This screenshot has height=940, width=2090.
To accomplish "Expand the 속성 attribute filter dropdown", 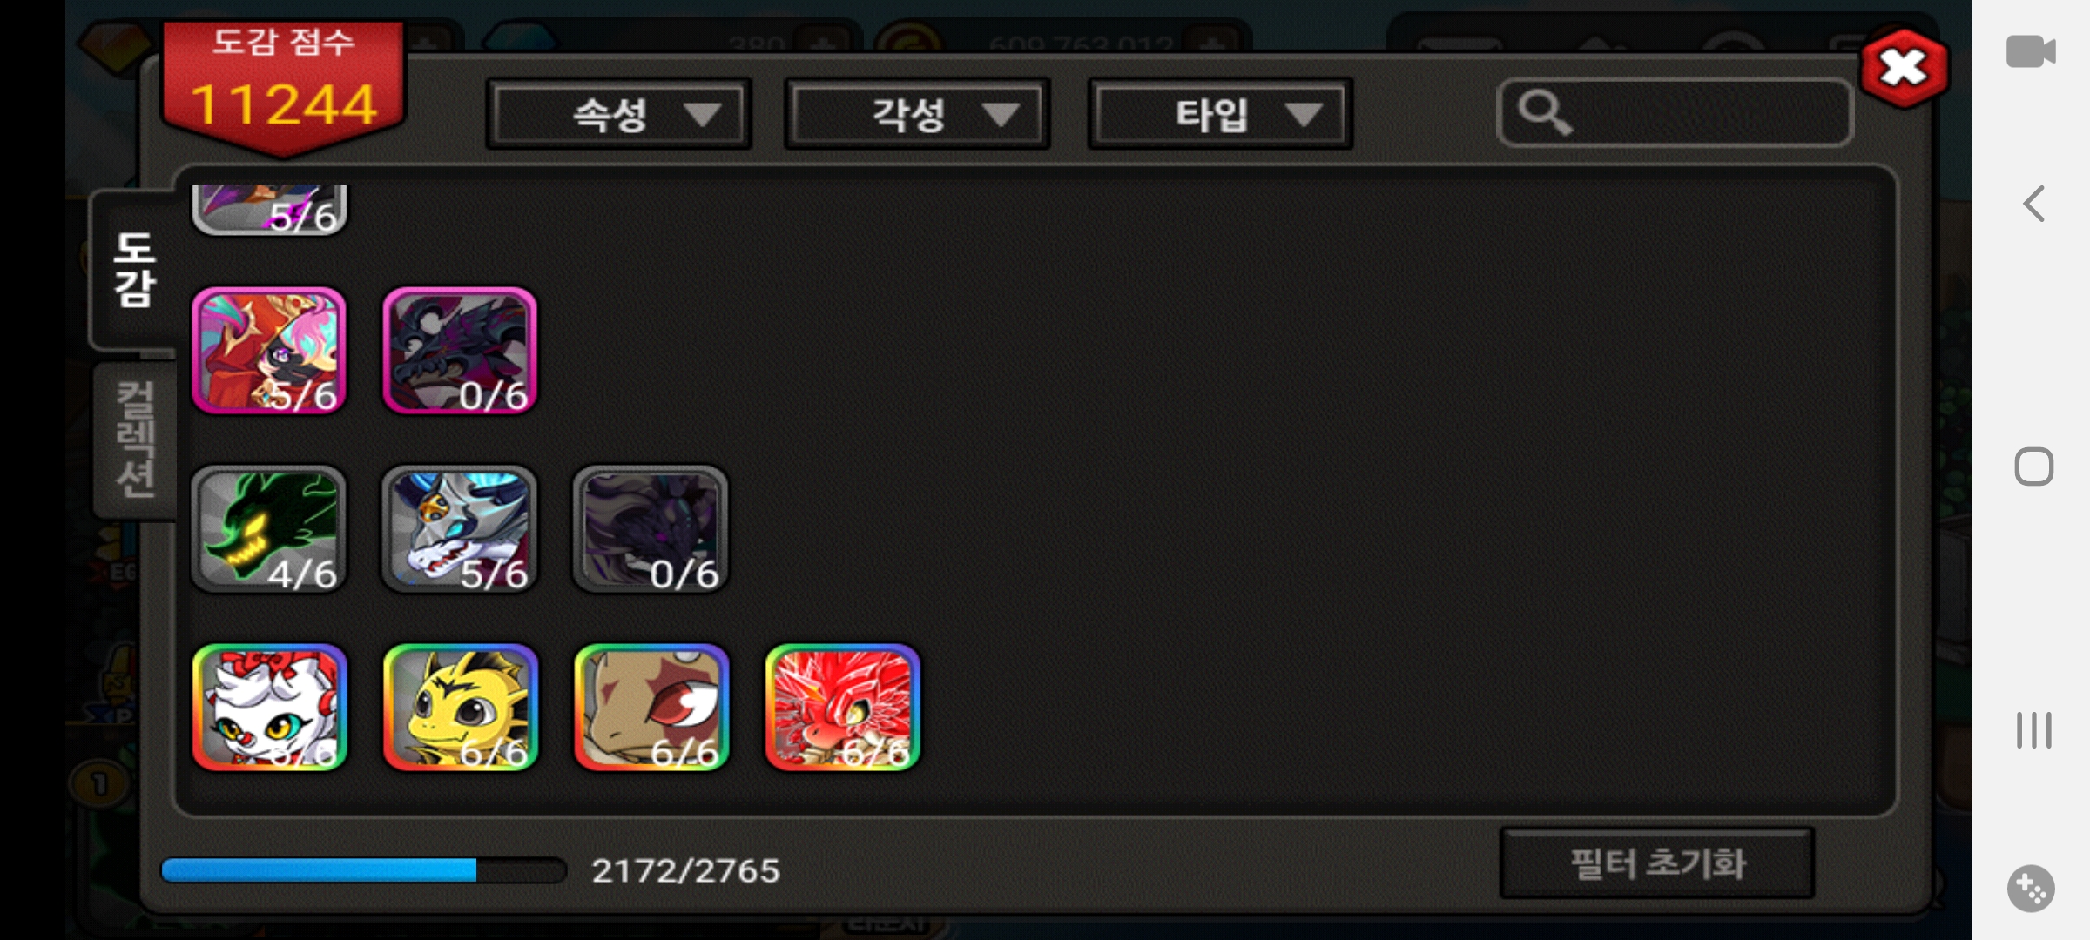I will point(619,114).
